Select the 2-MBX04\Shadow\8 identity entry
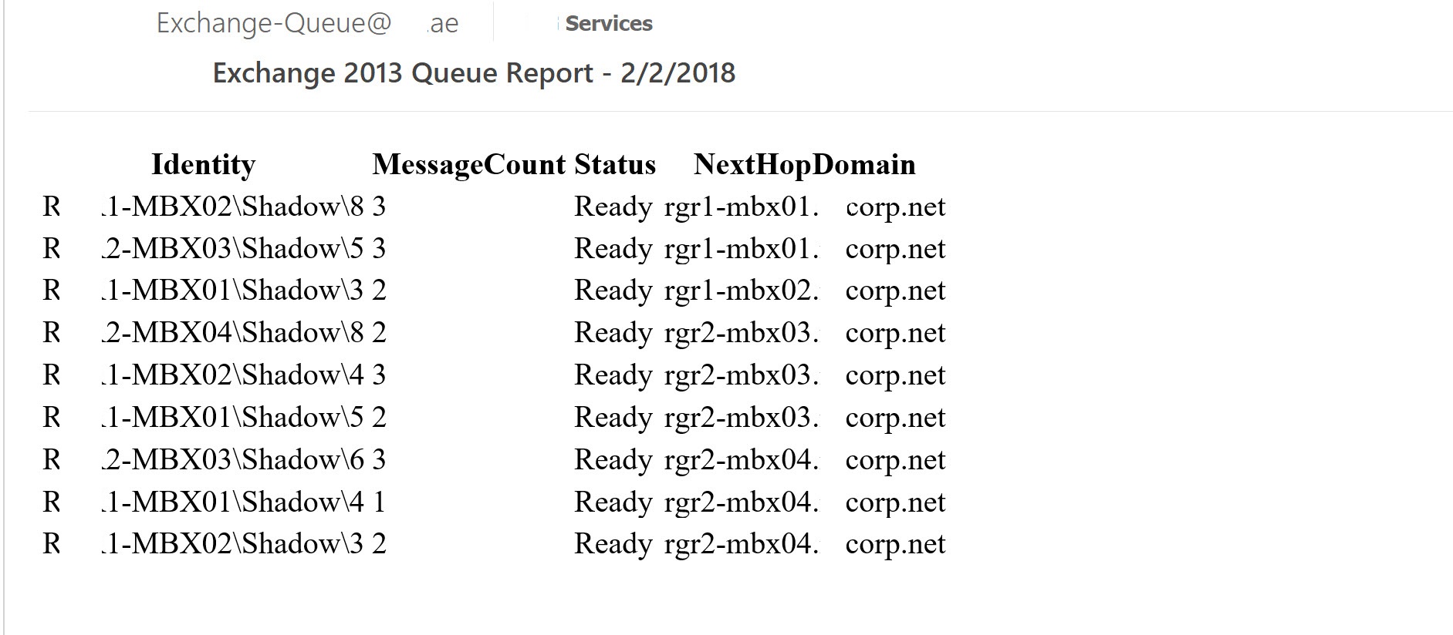This screenshot has height=635, width=1453. coord(232,332)
